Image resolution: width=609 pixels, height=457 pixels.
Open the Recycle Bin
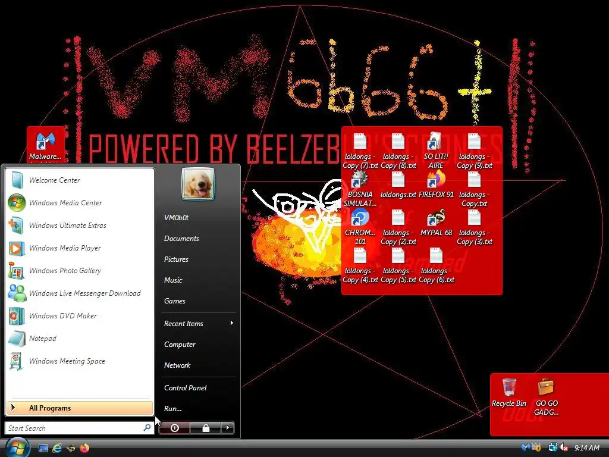click(509, 393)
